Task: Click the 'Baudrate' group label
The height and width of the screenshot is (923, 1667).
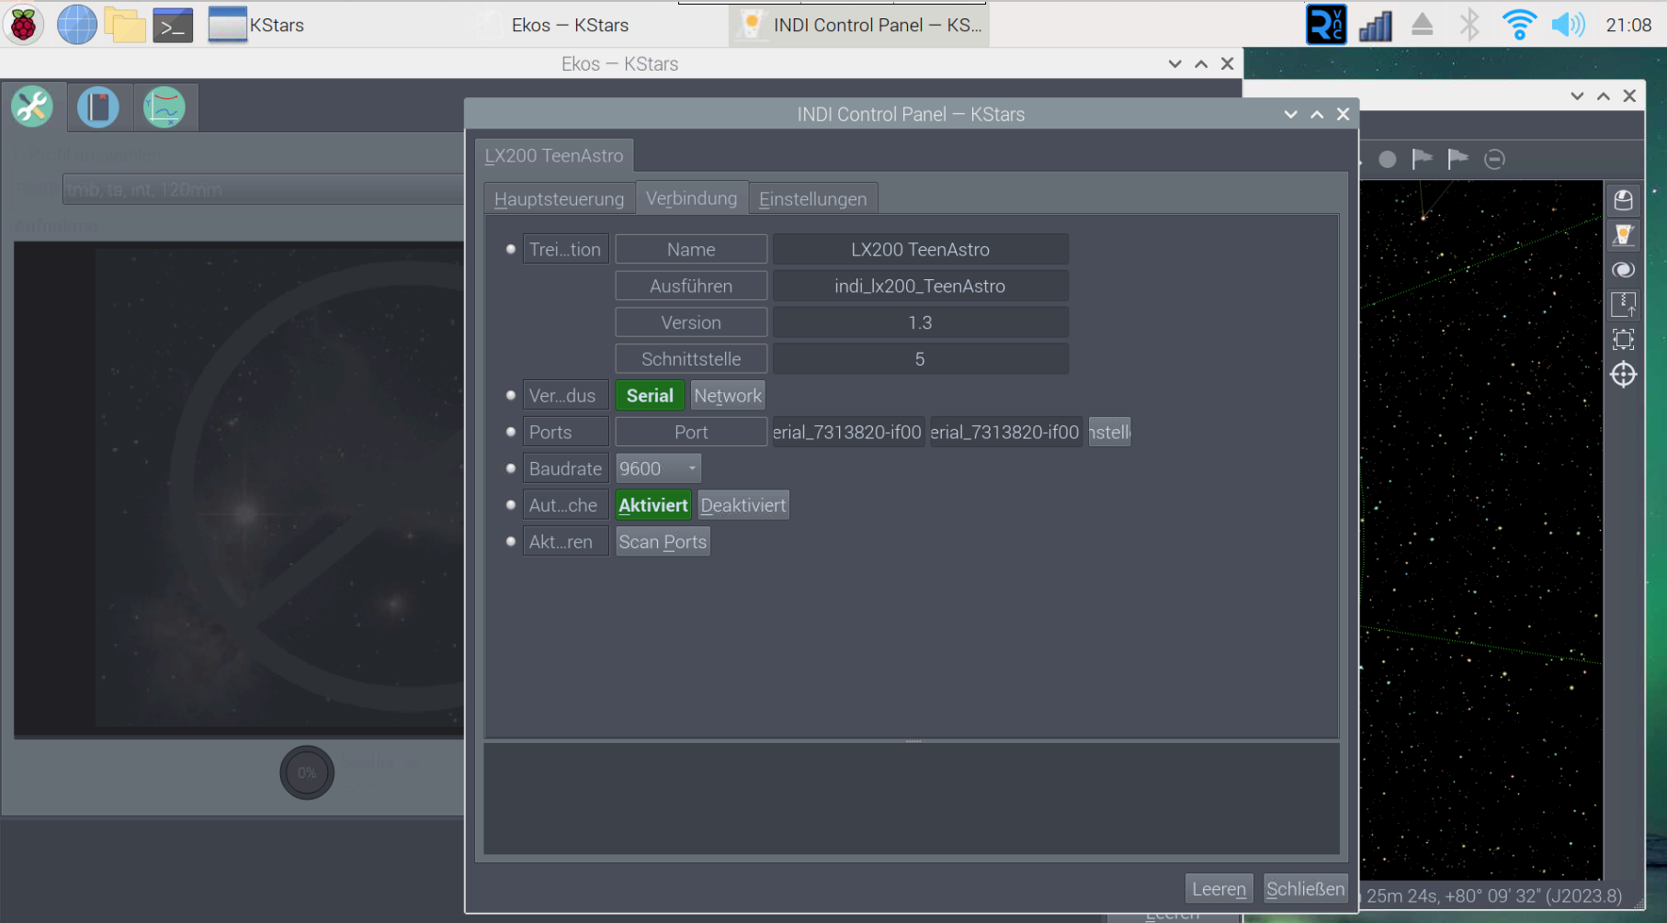Action: 565,469
